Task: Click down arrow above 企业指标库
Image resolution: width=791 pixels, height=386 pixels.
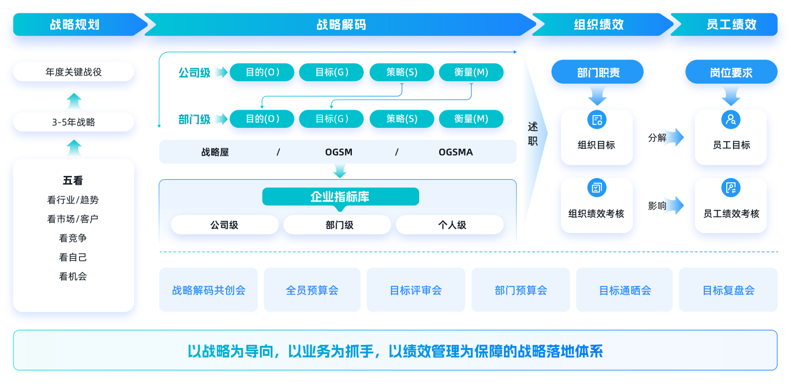Action: (340, 171)
